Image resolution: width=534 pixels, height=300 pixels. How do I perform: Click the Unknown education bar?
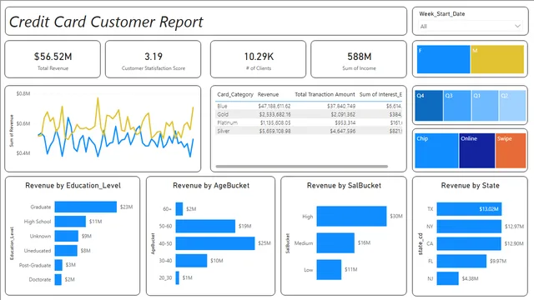67,236
